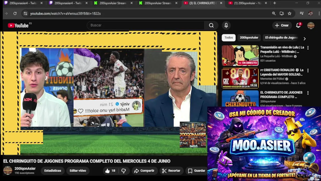
Task: Open Chiringuito suggested video thumbnail
Action: 240,99
